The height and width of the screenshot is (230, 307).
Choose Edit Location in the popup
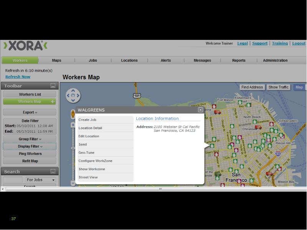(x=106, y=136)
